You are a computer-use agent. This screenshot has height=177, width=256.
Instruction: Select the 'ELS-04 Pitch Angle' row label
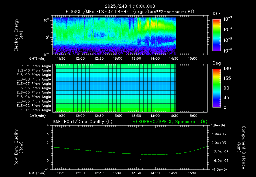(x=34, y=97)
